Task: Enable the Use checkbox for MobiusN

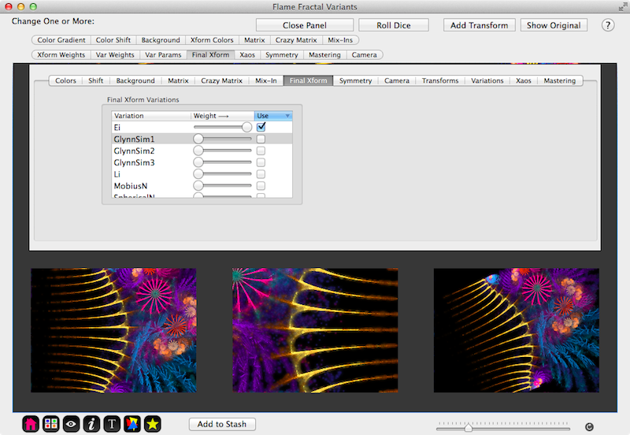Action: click(261, 186)
